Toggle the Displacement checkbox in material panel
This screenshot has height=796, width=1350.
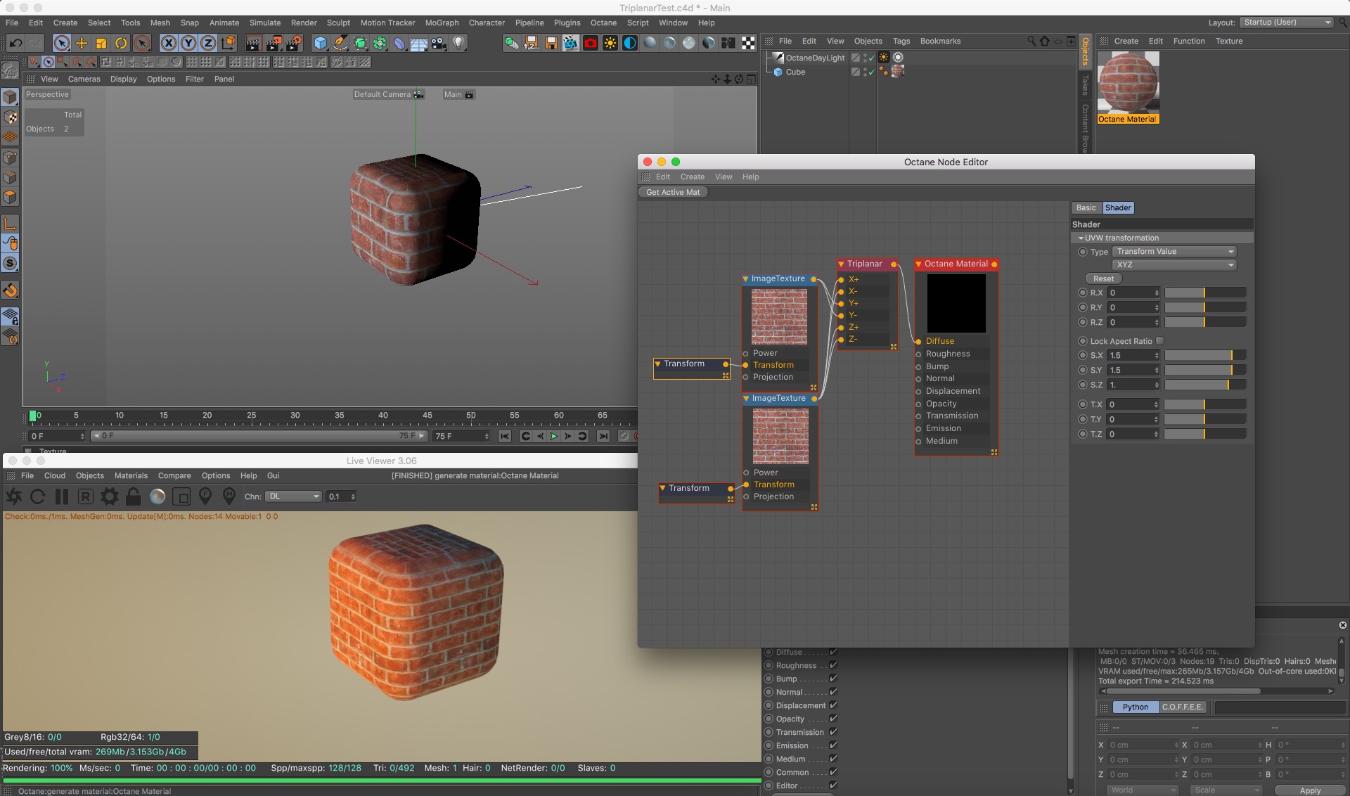tap(833, 705)
